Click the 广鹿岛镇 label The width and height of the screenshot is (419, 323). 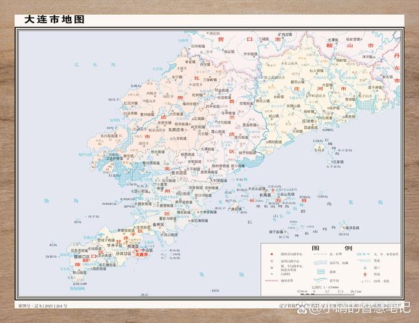[234, 209]
